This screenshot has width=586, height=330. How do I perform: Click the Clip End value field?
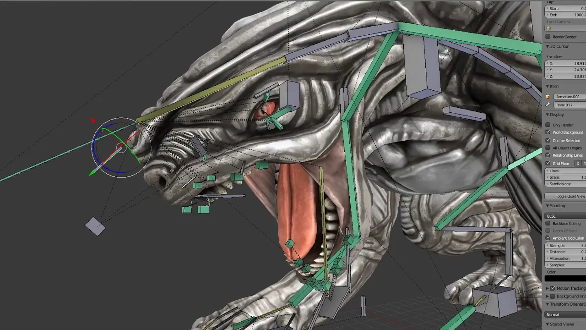pyautogui.click(x=565, y=15)
